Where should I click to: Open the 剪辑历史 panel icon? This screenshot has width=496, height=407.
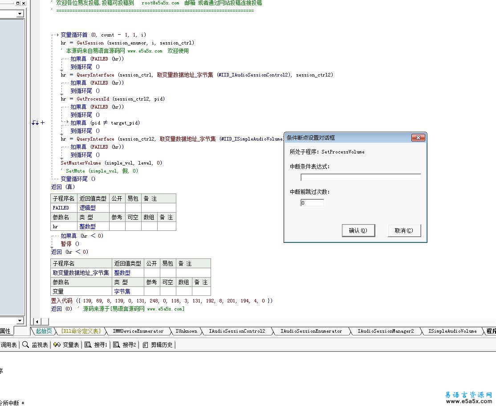pos(145,345)
